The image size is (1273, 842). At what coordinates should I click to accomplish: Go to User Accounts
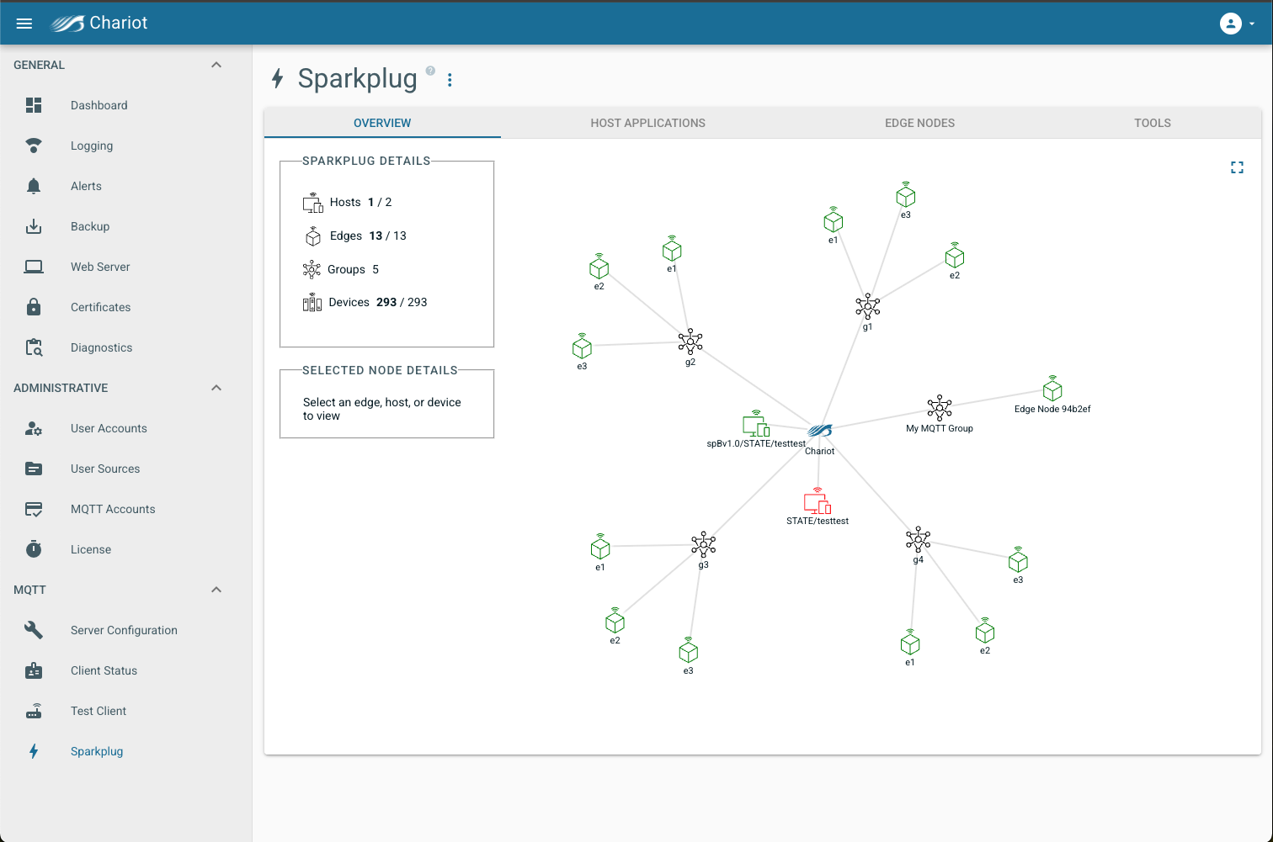pos(126,428)
